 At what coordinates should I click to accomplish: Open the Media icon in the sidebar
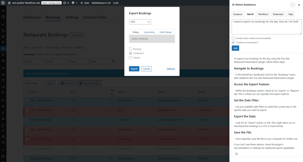click(3, 31)
